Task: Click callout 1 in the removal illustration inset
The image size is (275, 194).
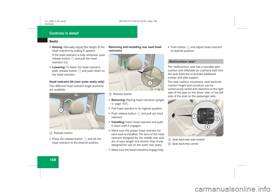Action: tap(150, 83)
